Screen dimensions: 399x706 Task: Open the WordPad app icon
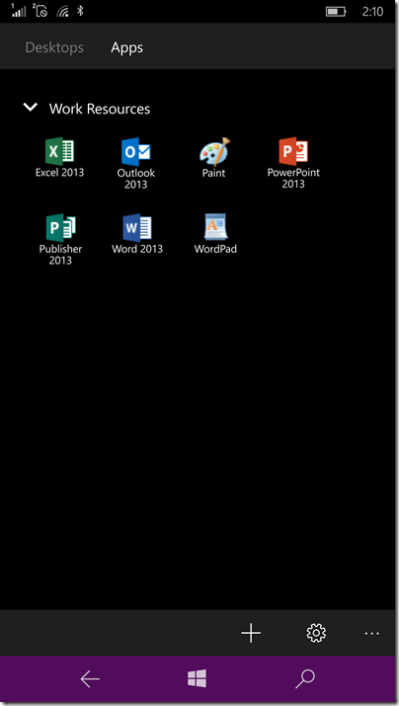point(215,227)
